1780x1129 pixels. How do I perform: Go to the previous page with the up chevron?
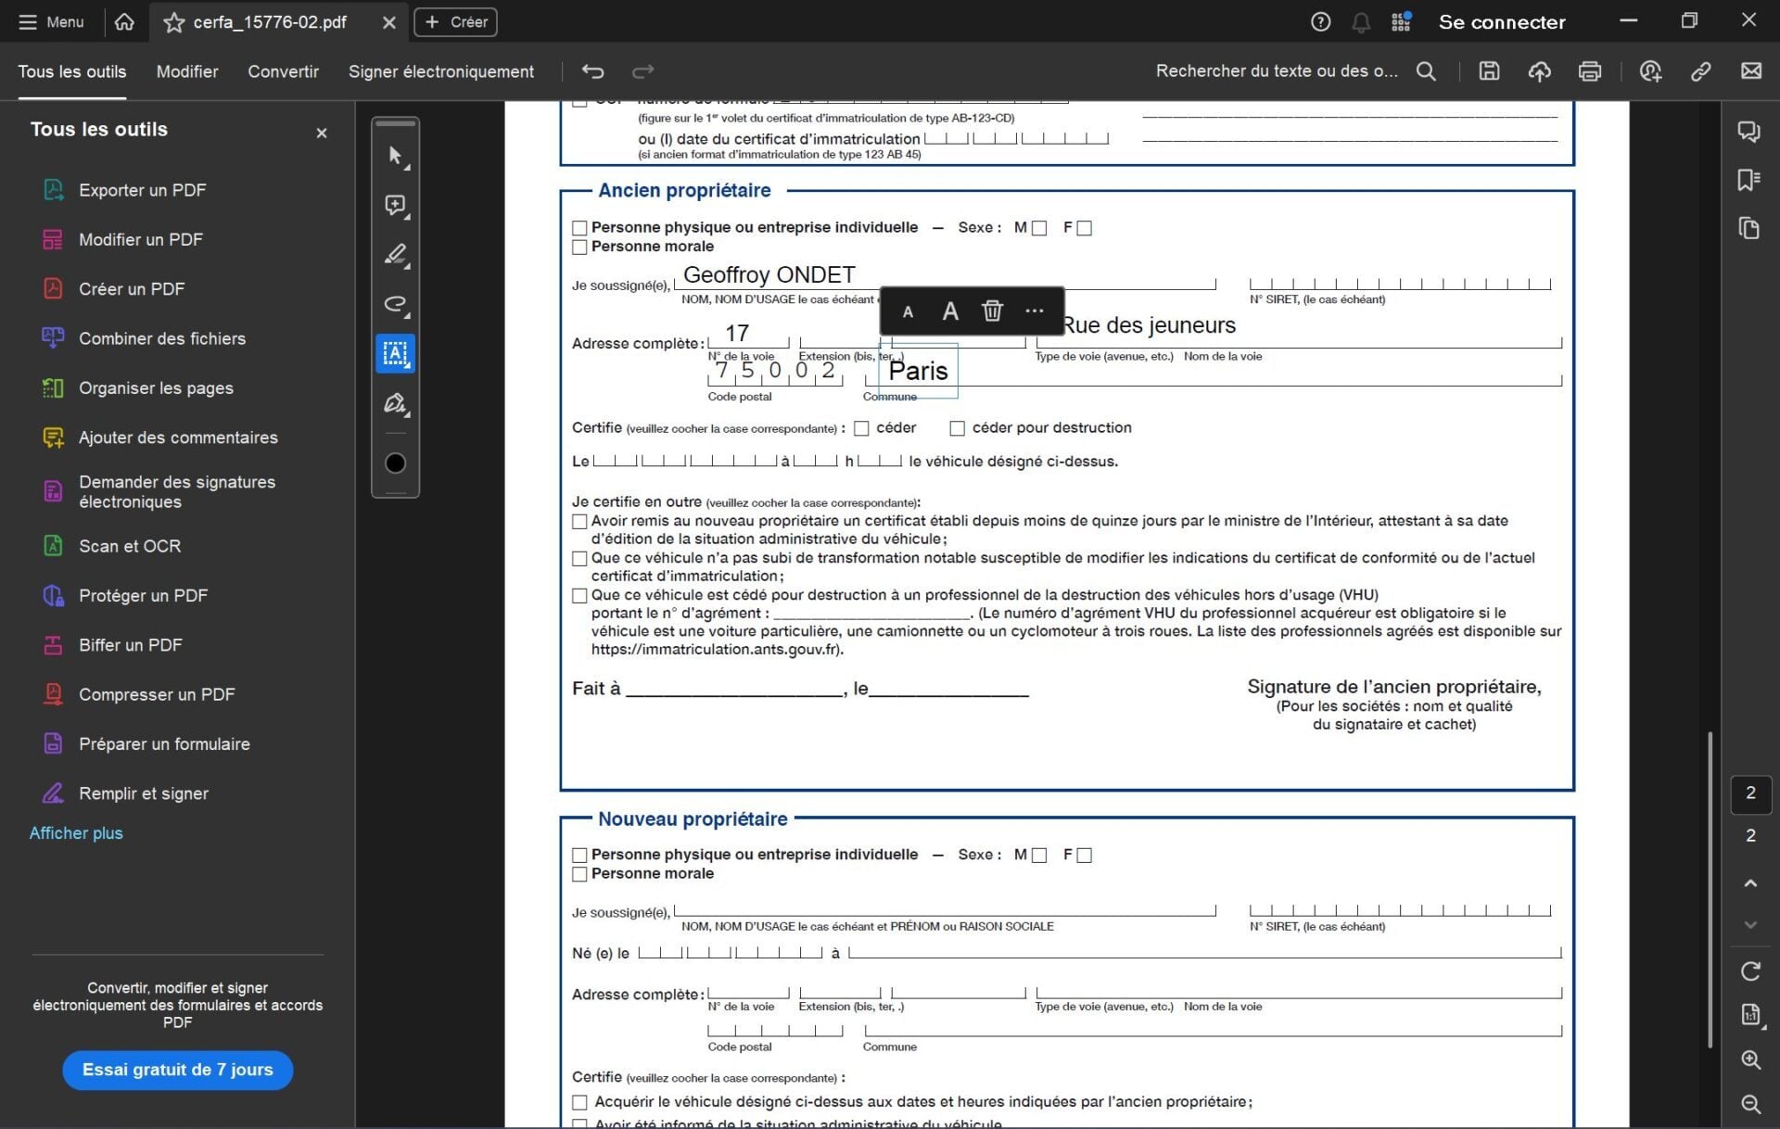(x=1749, y=883)
